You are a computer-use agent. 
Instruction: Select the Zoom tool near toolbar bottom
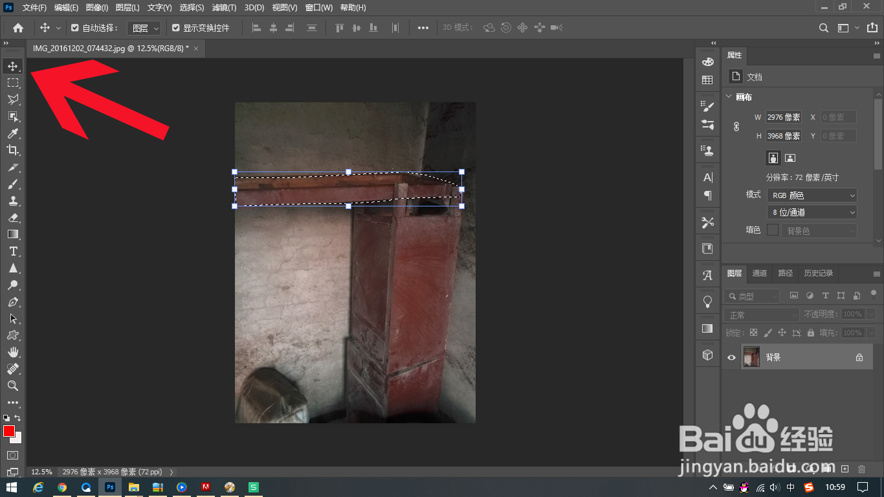(13, 386)
